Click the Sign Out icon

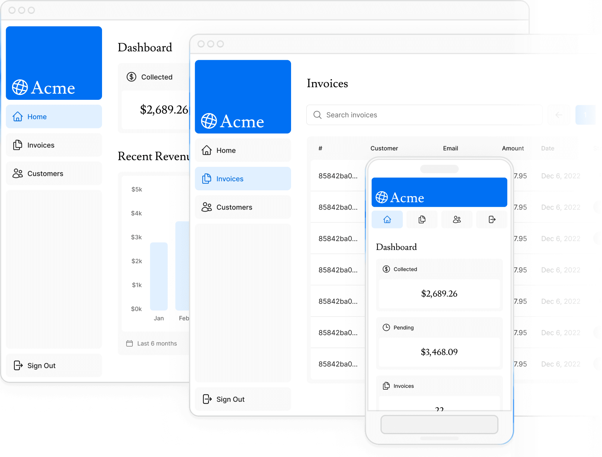point(18,365)
